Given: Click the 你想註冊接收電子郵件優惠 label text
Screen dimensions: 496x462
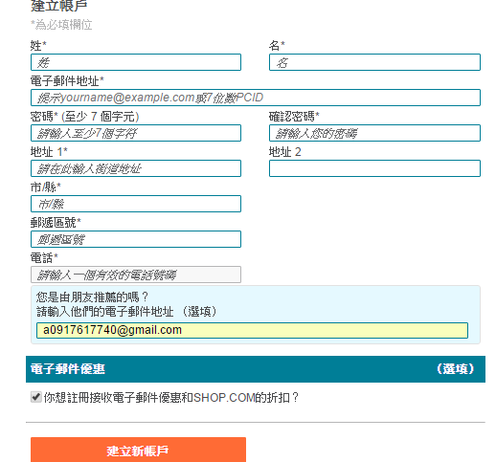Looking at the screenshot, I should coord(171,398).
